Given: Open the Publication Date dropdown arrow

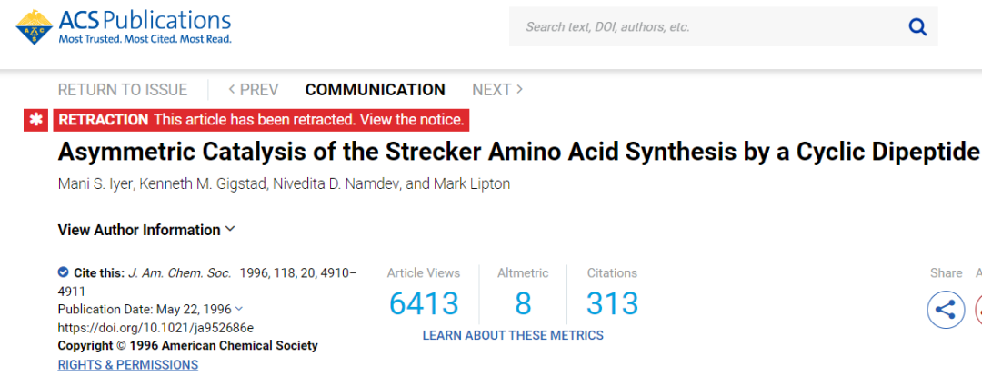Looking at the screenshot, I should click(238, 309).
